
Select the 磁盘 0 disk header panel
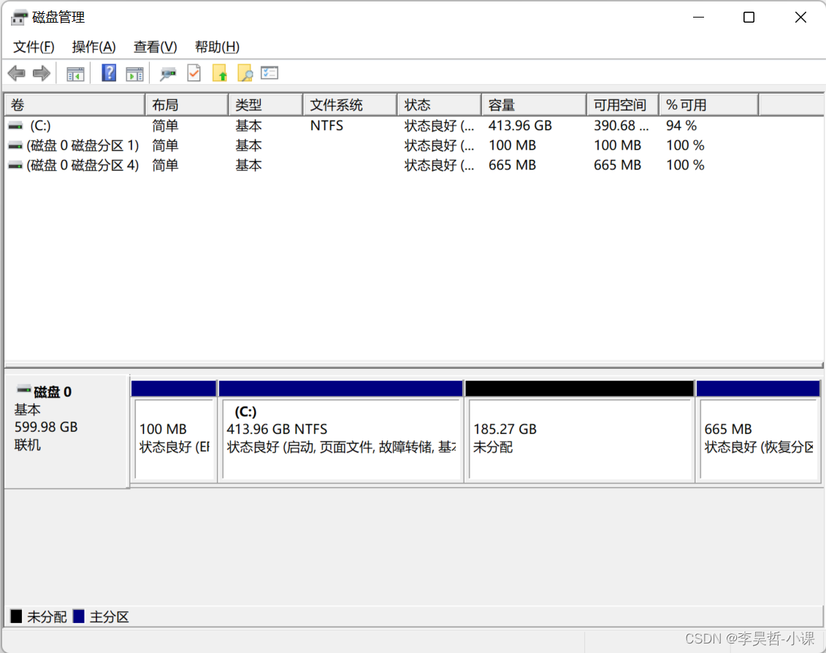(x=67, y=431)
